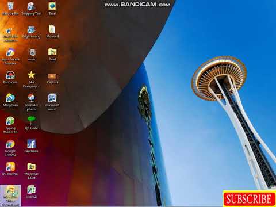This screenshot has width=276, height=207.
Task: Select the computer photo shortcut
Action: click(32, 102)
